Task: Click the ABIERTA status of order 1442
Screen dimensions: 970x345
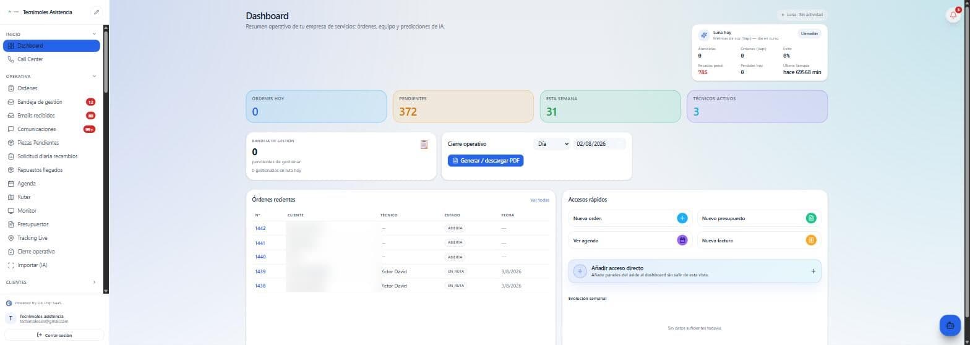Action: pos(455,228)
